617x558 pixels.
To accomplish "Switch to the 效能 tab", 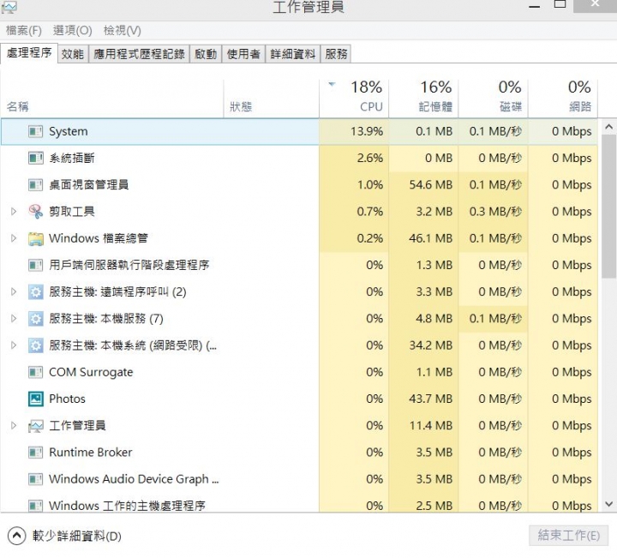I will tap(73, 54).
